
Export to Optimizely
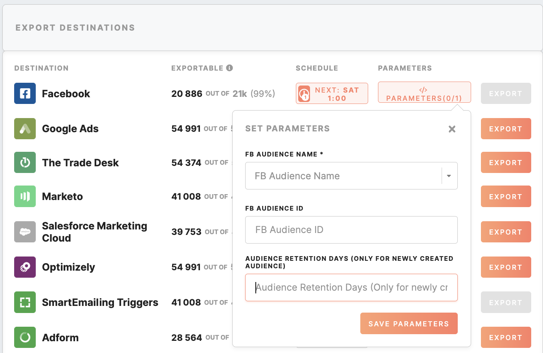[x=506, y=267]
